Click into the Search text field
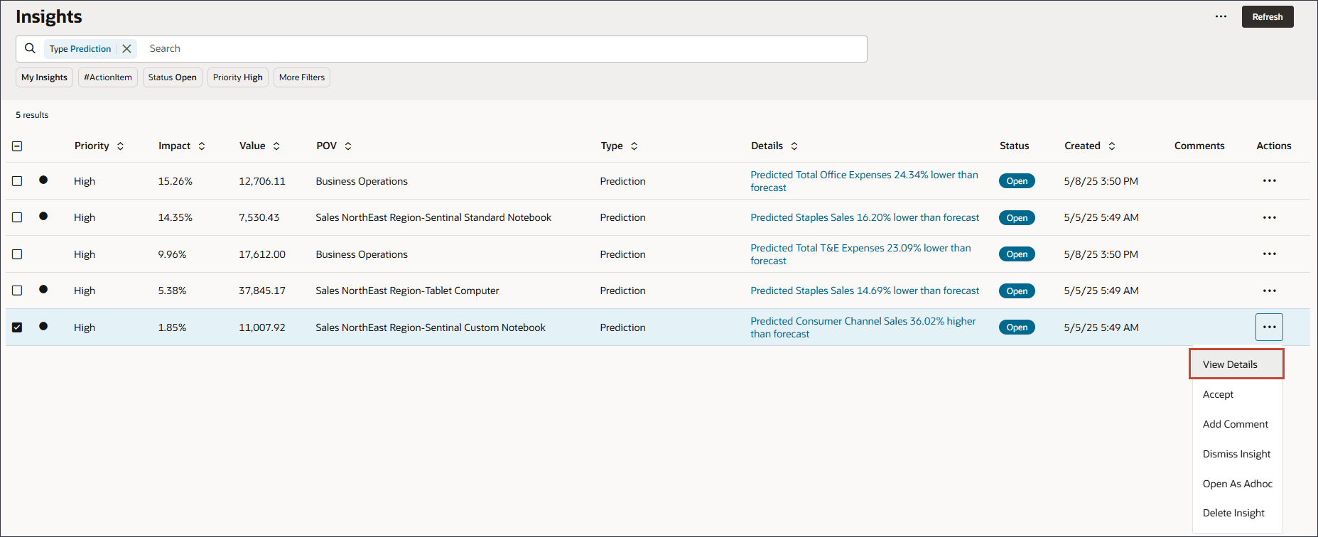The width and height of the screenshot is (1318, 537). click(x=497, y=49)
